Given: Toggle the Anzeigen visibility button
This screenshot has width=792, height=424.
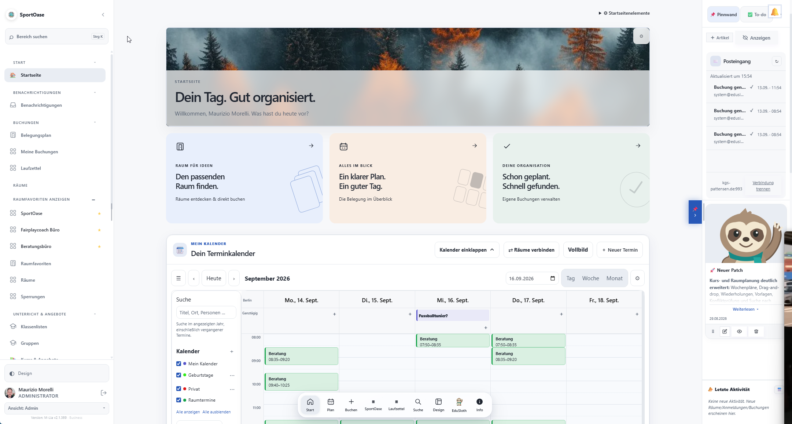Looking at the screenshot, I should tap(756, 38).
